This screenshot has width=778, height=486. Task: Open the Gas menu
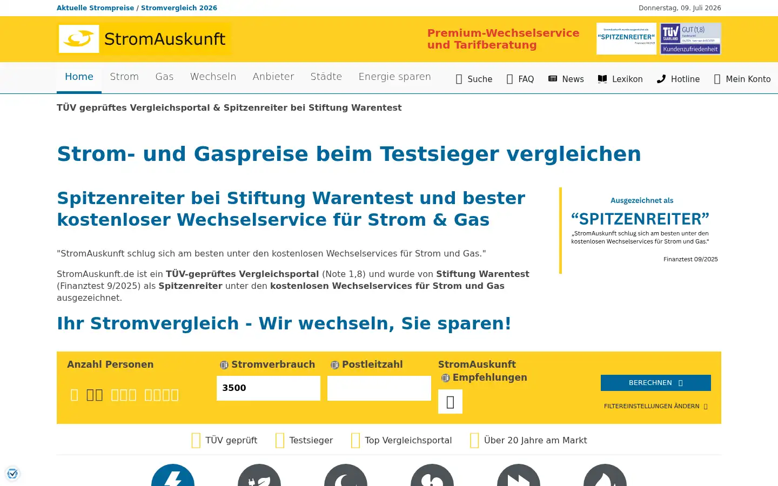coord(164,77)
